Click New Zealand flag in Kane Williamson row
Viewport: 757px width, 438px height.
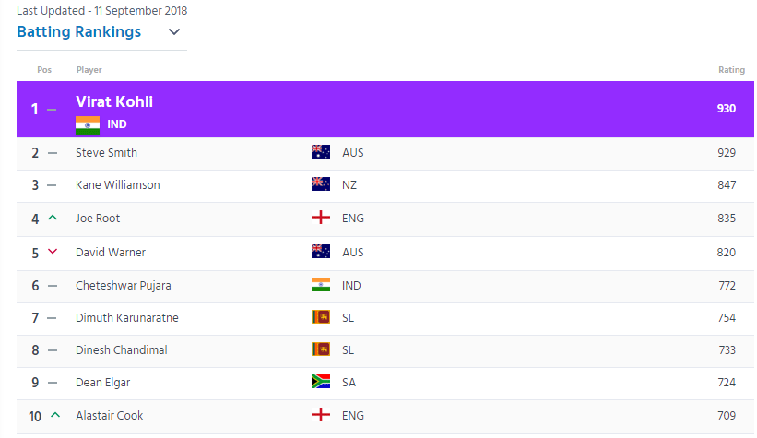(321, 184)
